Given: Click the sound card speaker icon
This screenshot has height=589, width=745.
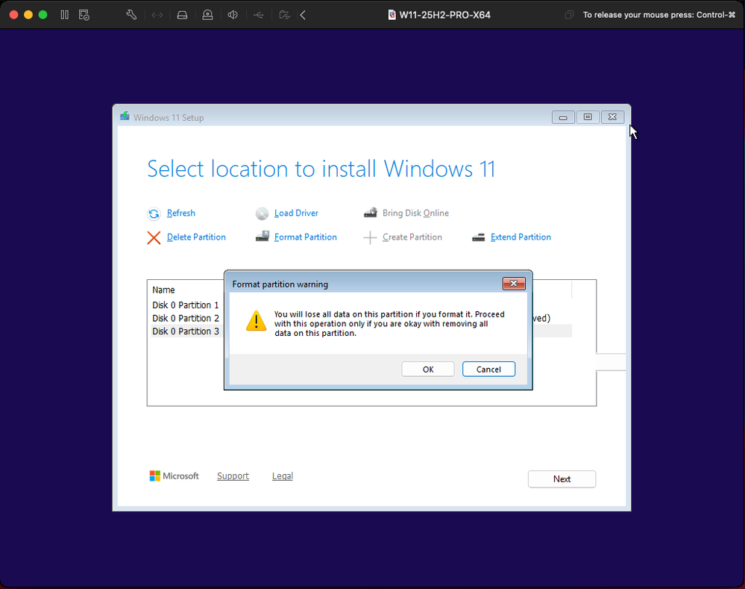Looking at the screenshot, I should 233,15.
